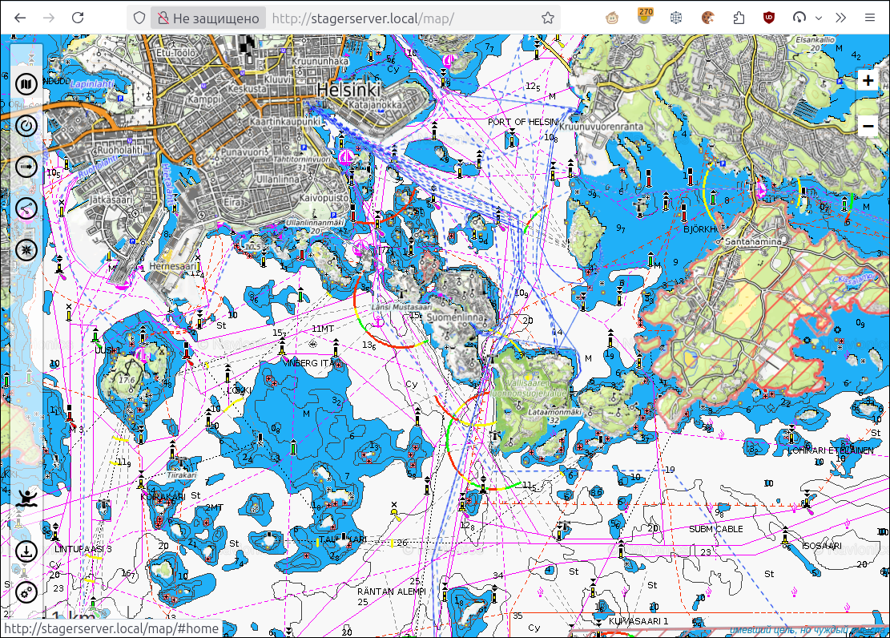Image resolution: width=890 pixels, height=638 pixels.
Task: Open the AIS star-circle panel icon
Action: [x=26, y=250]
